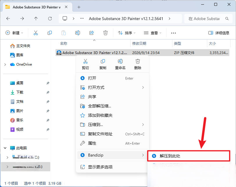
Task: Unpin 图片 using its pin icon
Action: [x=48, y=111]
